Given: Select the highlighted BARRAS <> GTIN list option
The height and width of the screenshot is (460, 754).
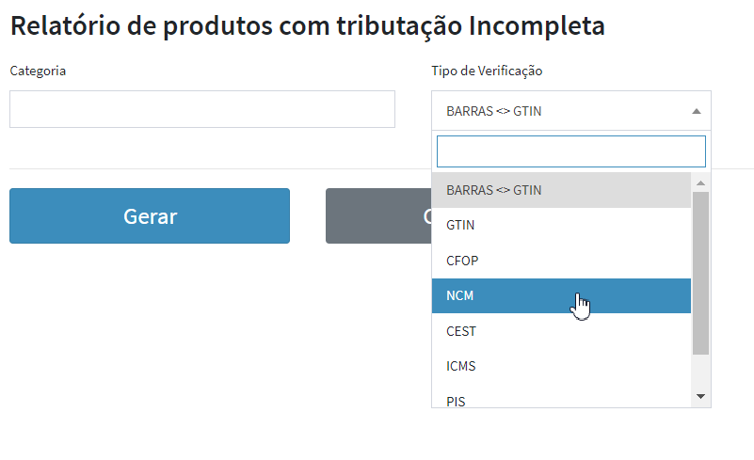Looking at the screenshot, I should click(561, 190).
